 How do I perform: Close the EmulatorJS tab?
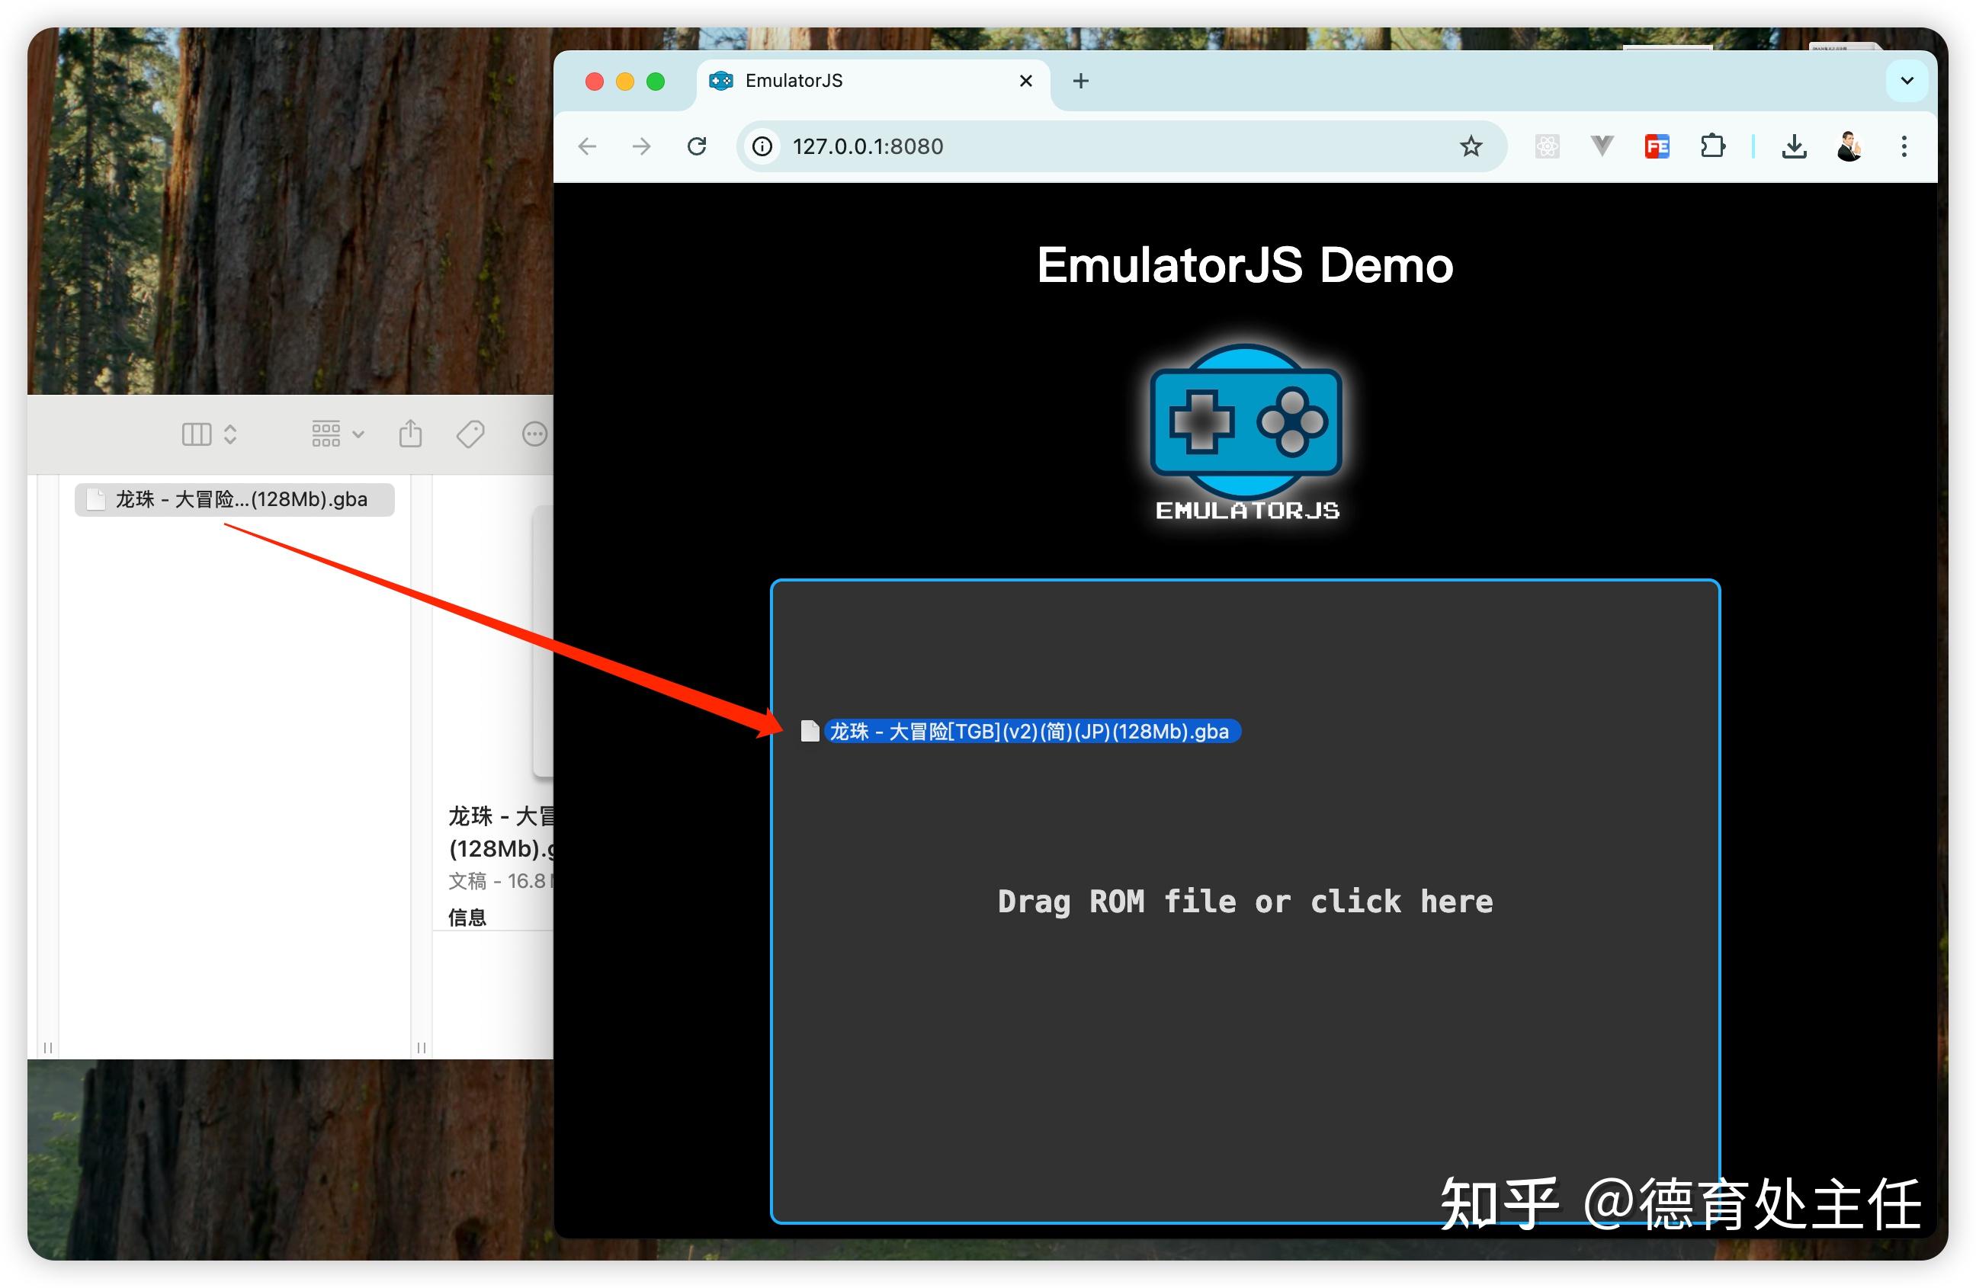1026,82
